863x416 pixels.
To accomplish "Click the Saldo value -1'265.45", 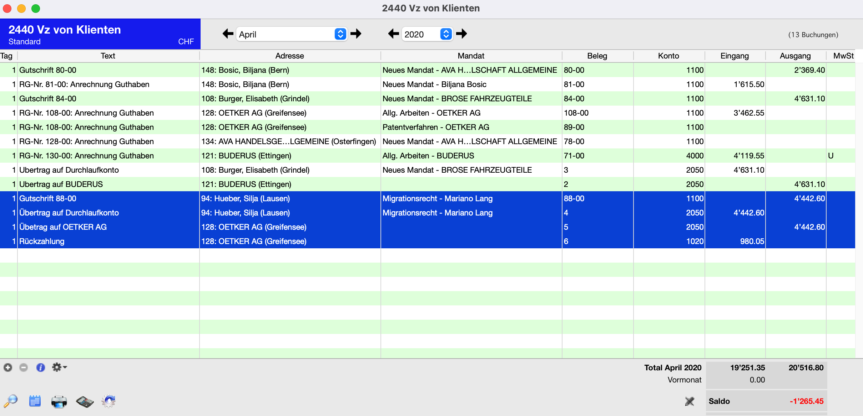I will (806, 401).
